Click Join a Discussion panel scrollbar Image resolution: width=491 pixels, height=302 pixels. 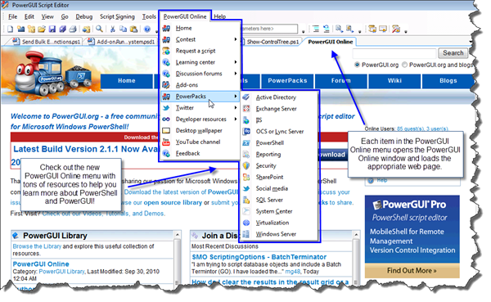point(356,259)
